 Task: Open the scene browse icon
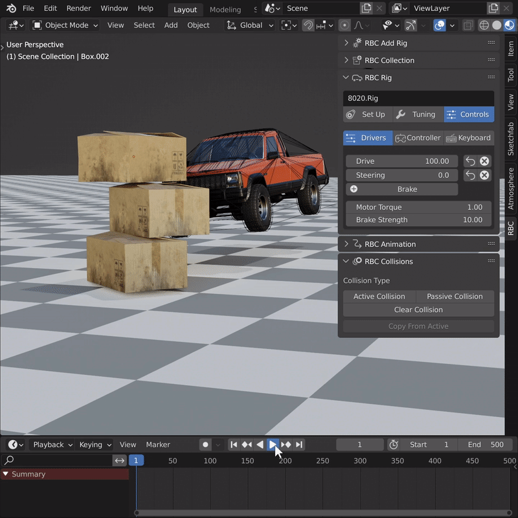[272, 8]
